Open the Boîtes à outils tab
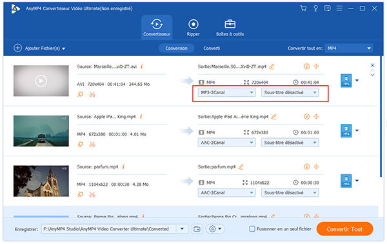This screenshot has width=387, height=244. [230, 27]
